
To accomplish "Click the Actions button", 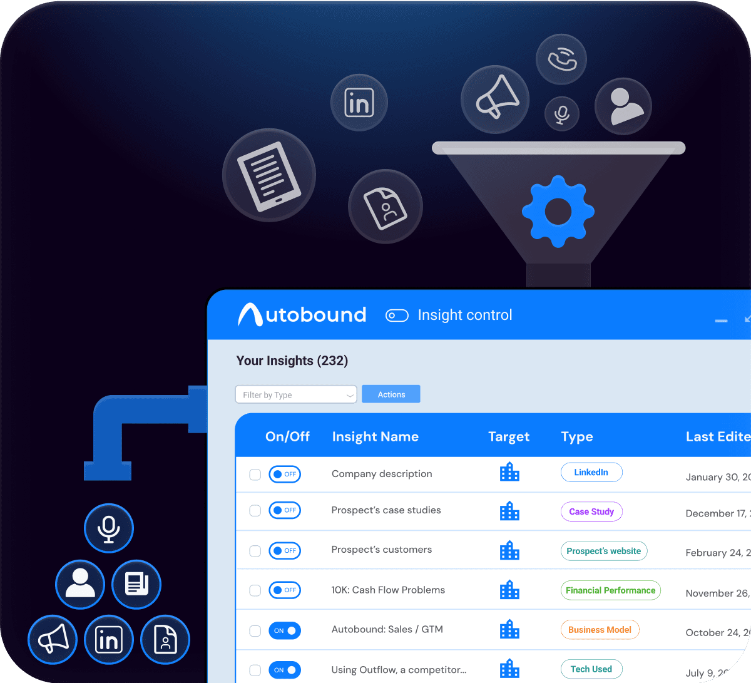I will [x=391, y=394].
